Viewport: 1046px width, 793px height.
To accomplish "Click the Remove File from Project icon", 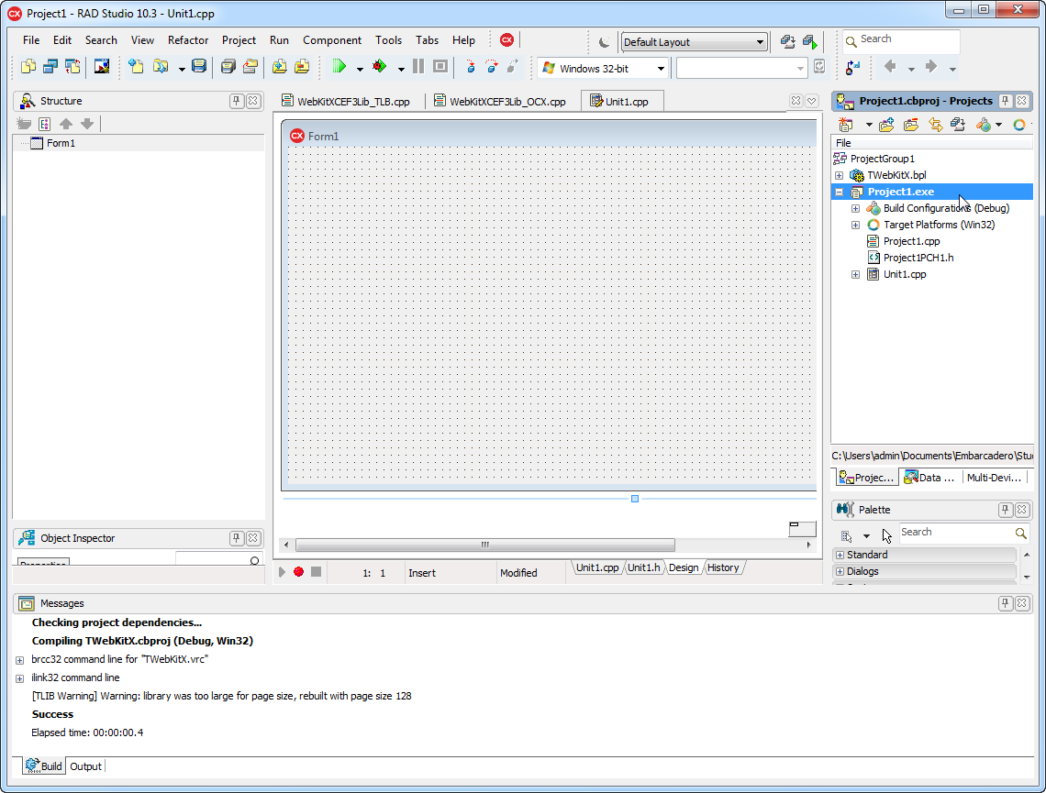I will point(302,67).
